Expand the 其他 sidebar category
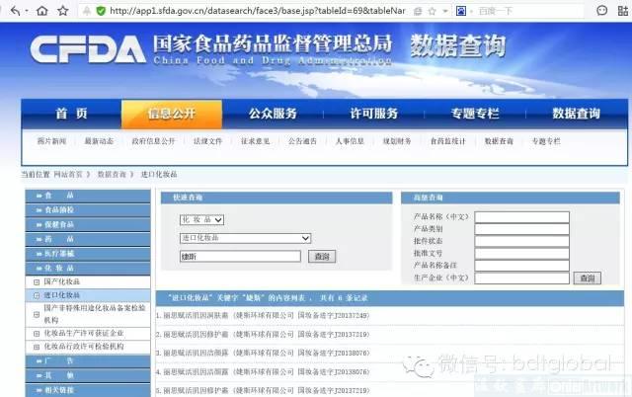 point(88,375)
